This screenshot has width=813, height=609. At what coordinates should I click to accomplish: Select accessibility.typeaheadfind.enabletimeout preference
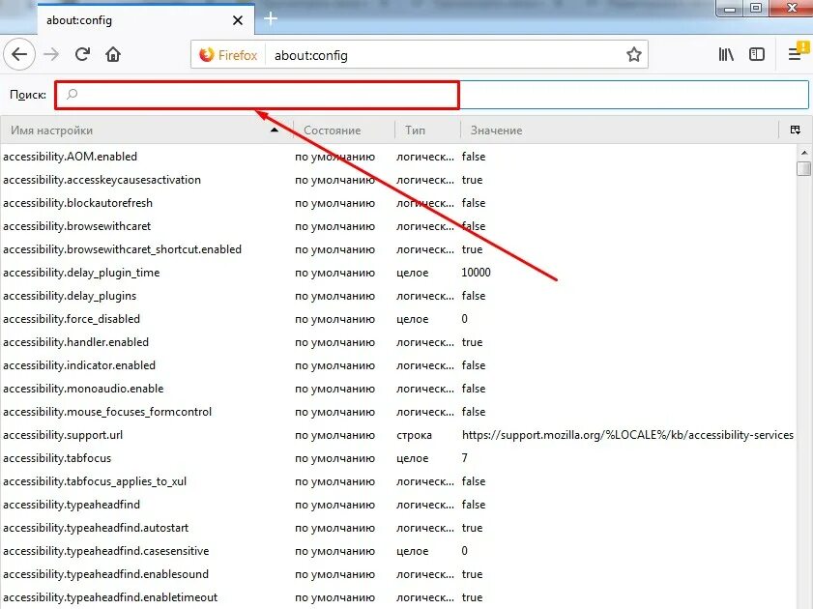tap(398, 597)
